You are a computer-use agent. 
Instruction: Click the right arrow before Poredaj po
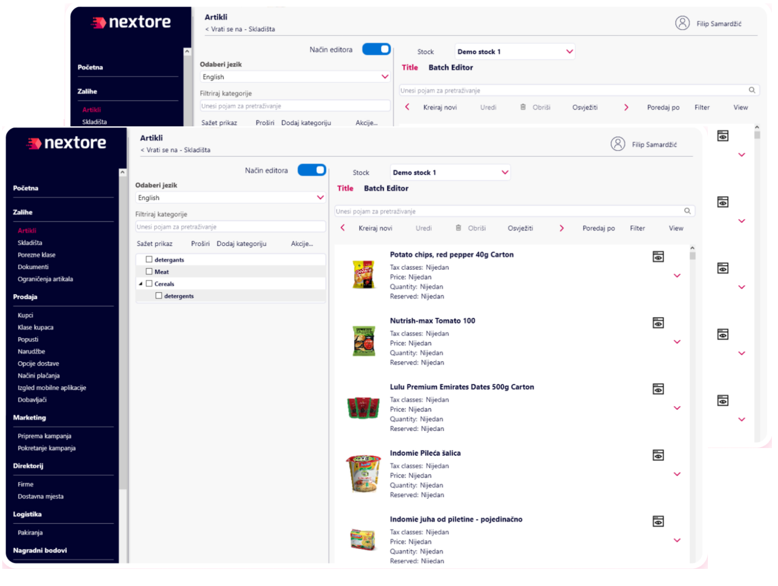562,228
